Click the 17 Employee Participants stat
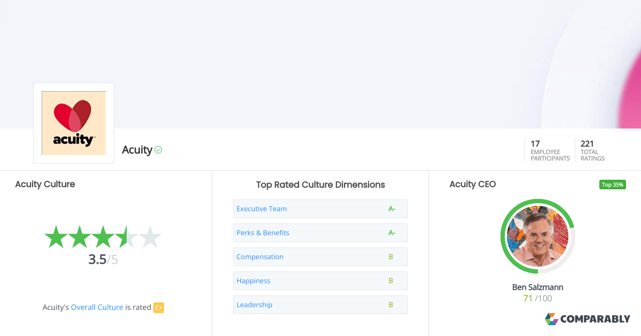This screenshot has height=336, width=641. pos(550,150)
